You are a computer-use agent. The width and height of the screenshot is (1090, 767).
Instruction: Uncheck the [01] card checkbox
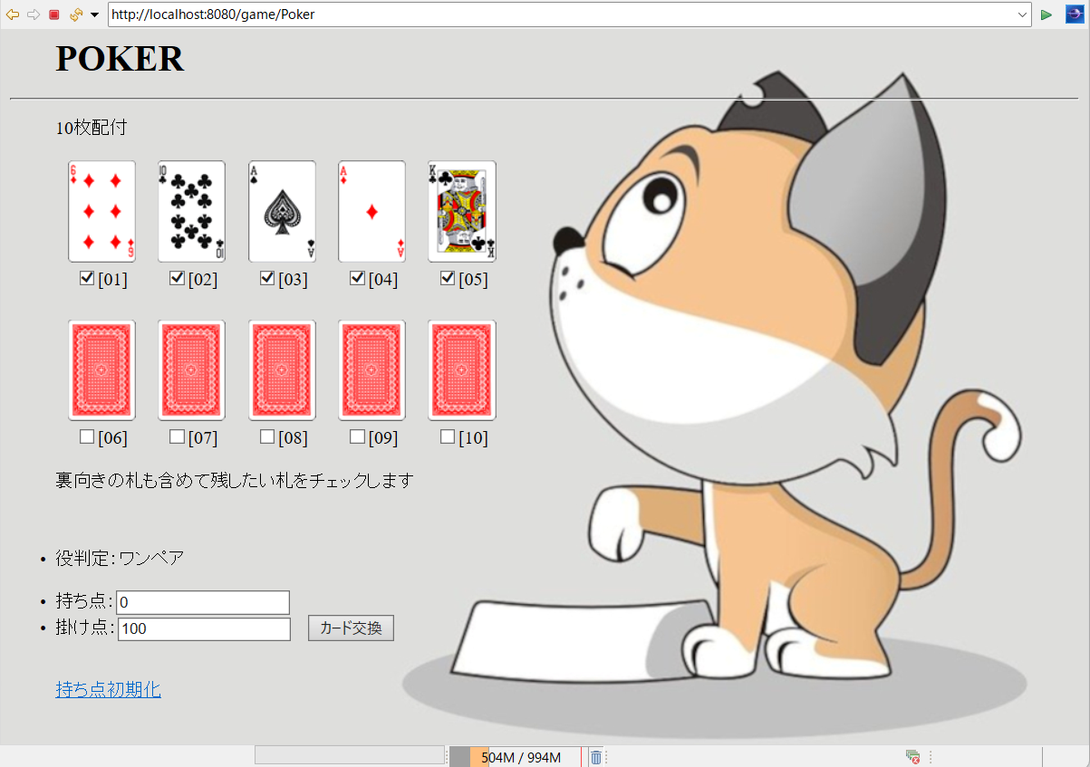87,278
